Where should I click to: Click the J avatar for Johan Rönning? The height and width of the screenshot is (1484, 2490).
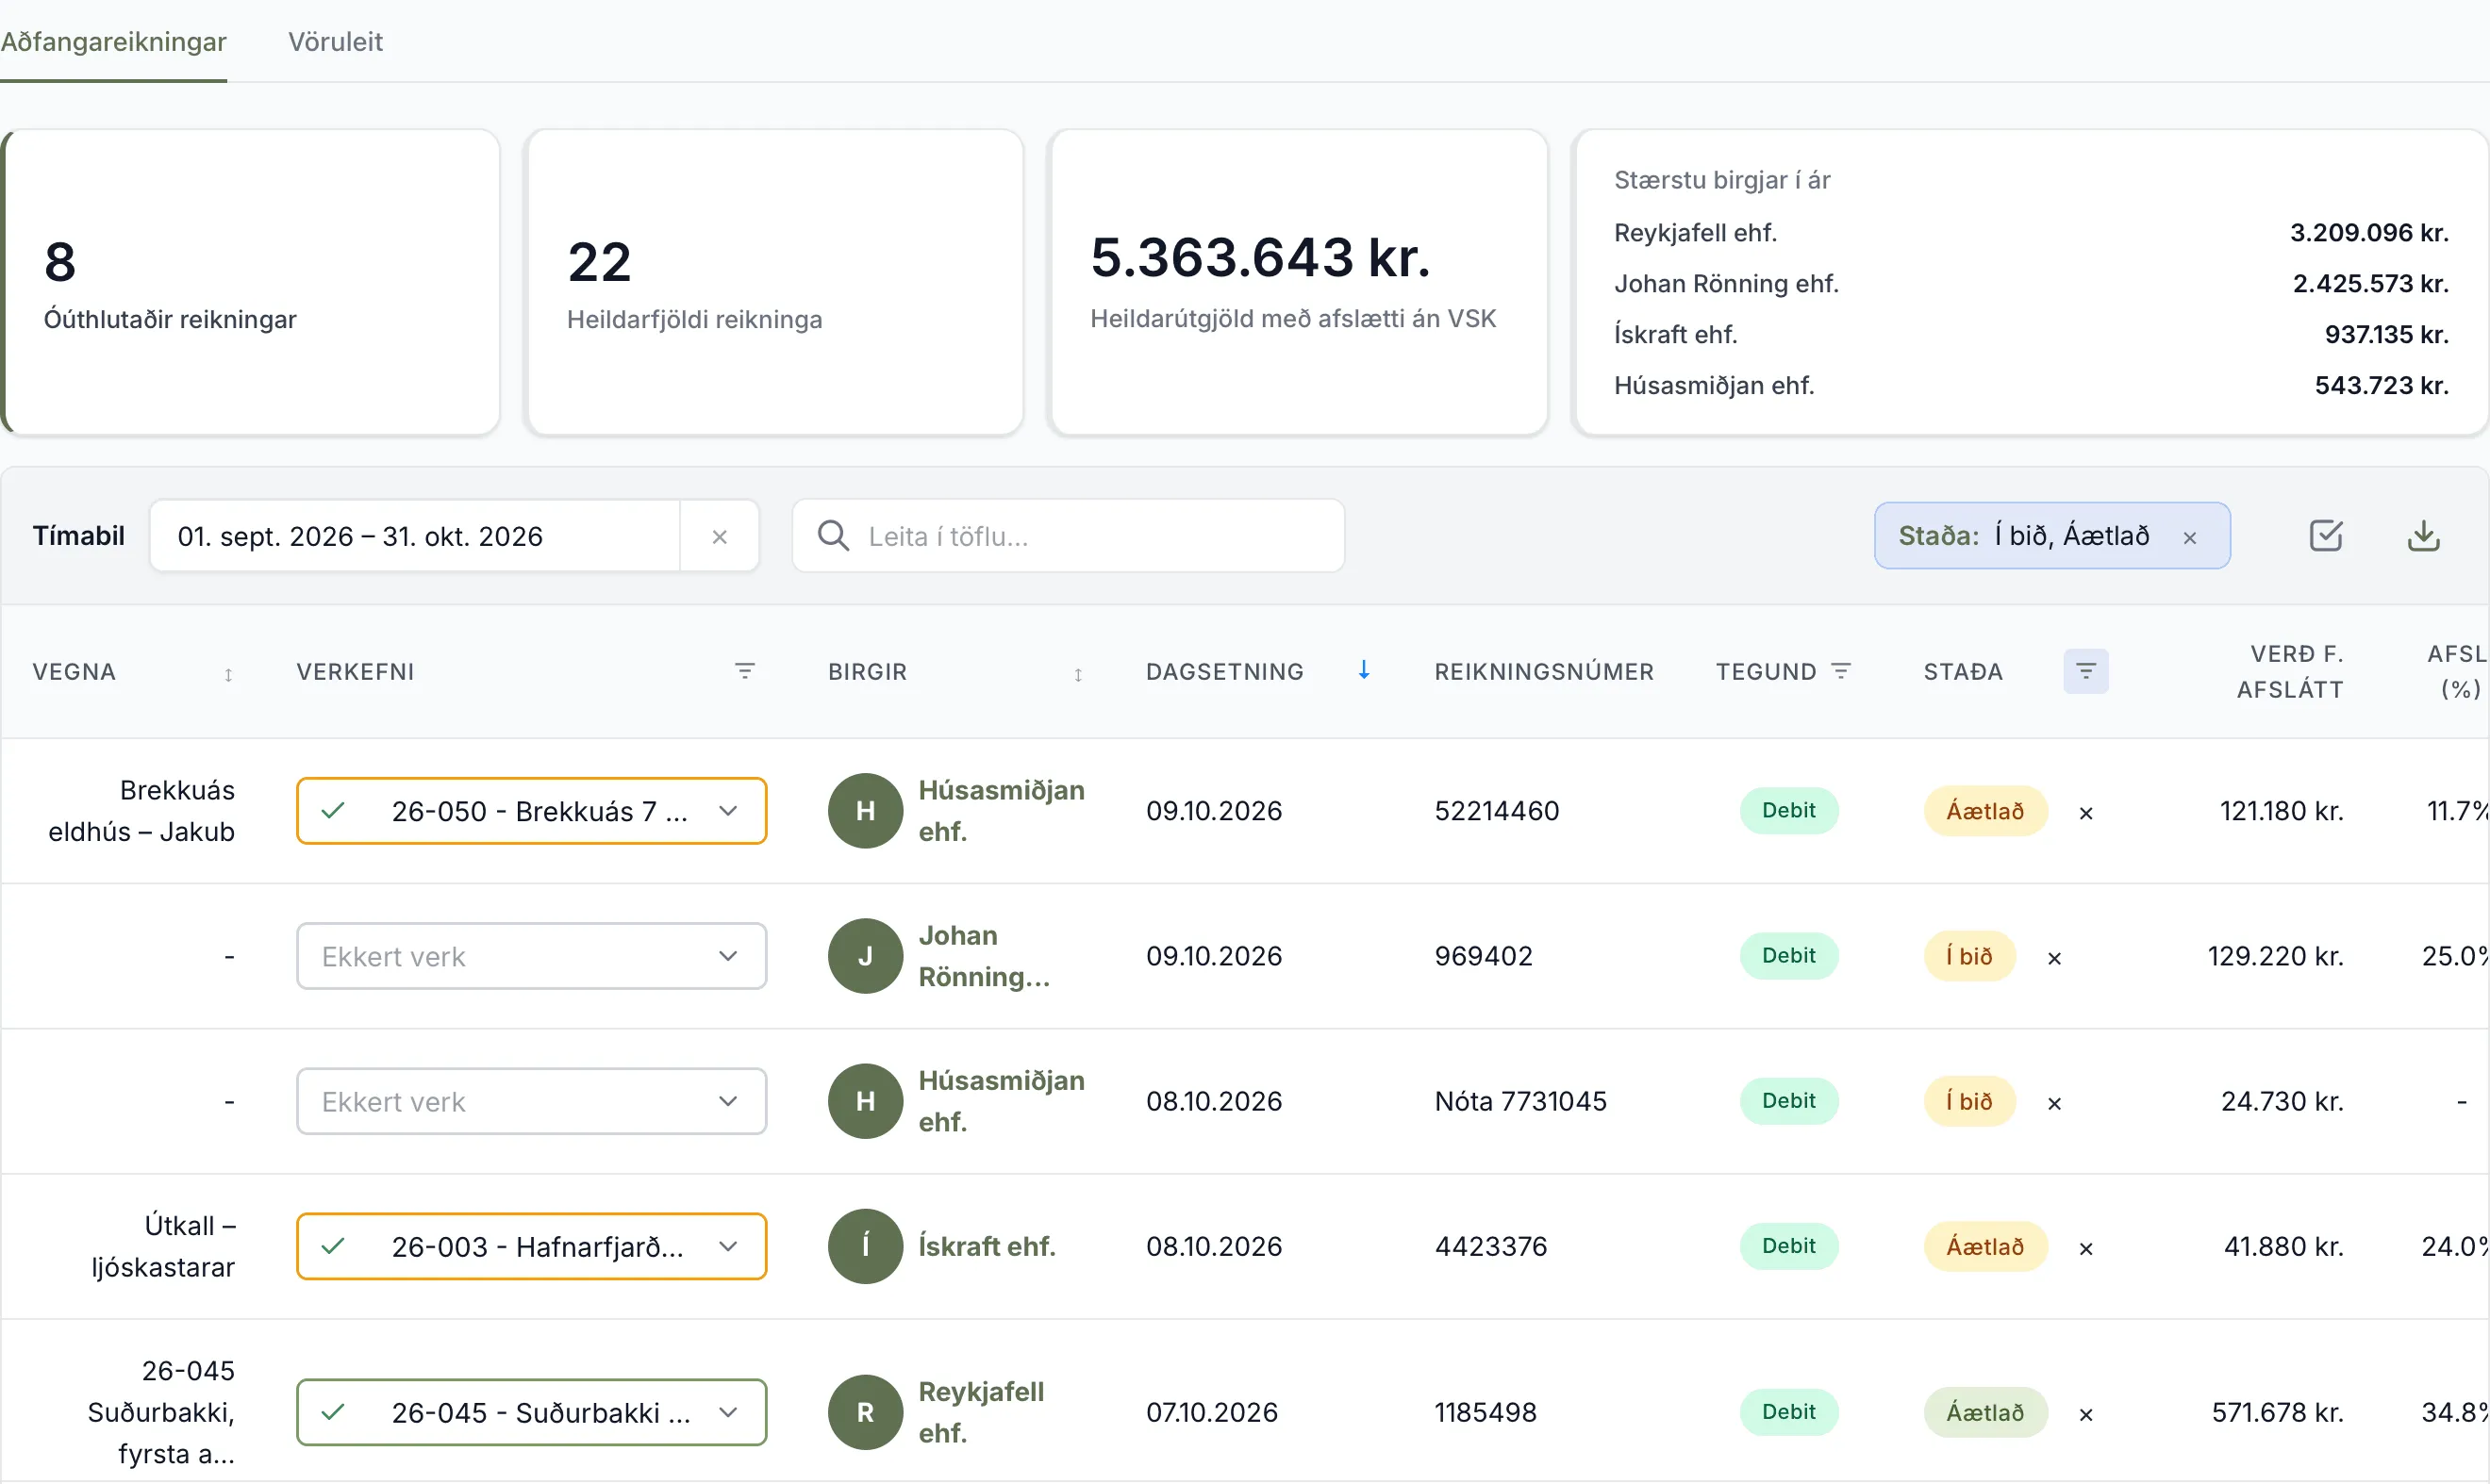pos(865,956)
